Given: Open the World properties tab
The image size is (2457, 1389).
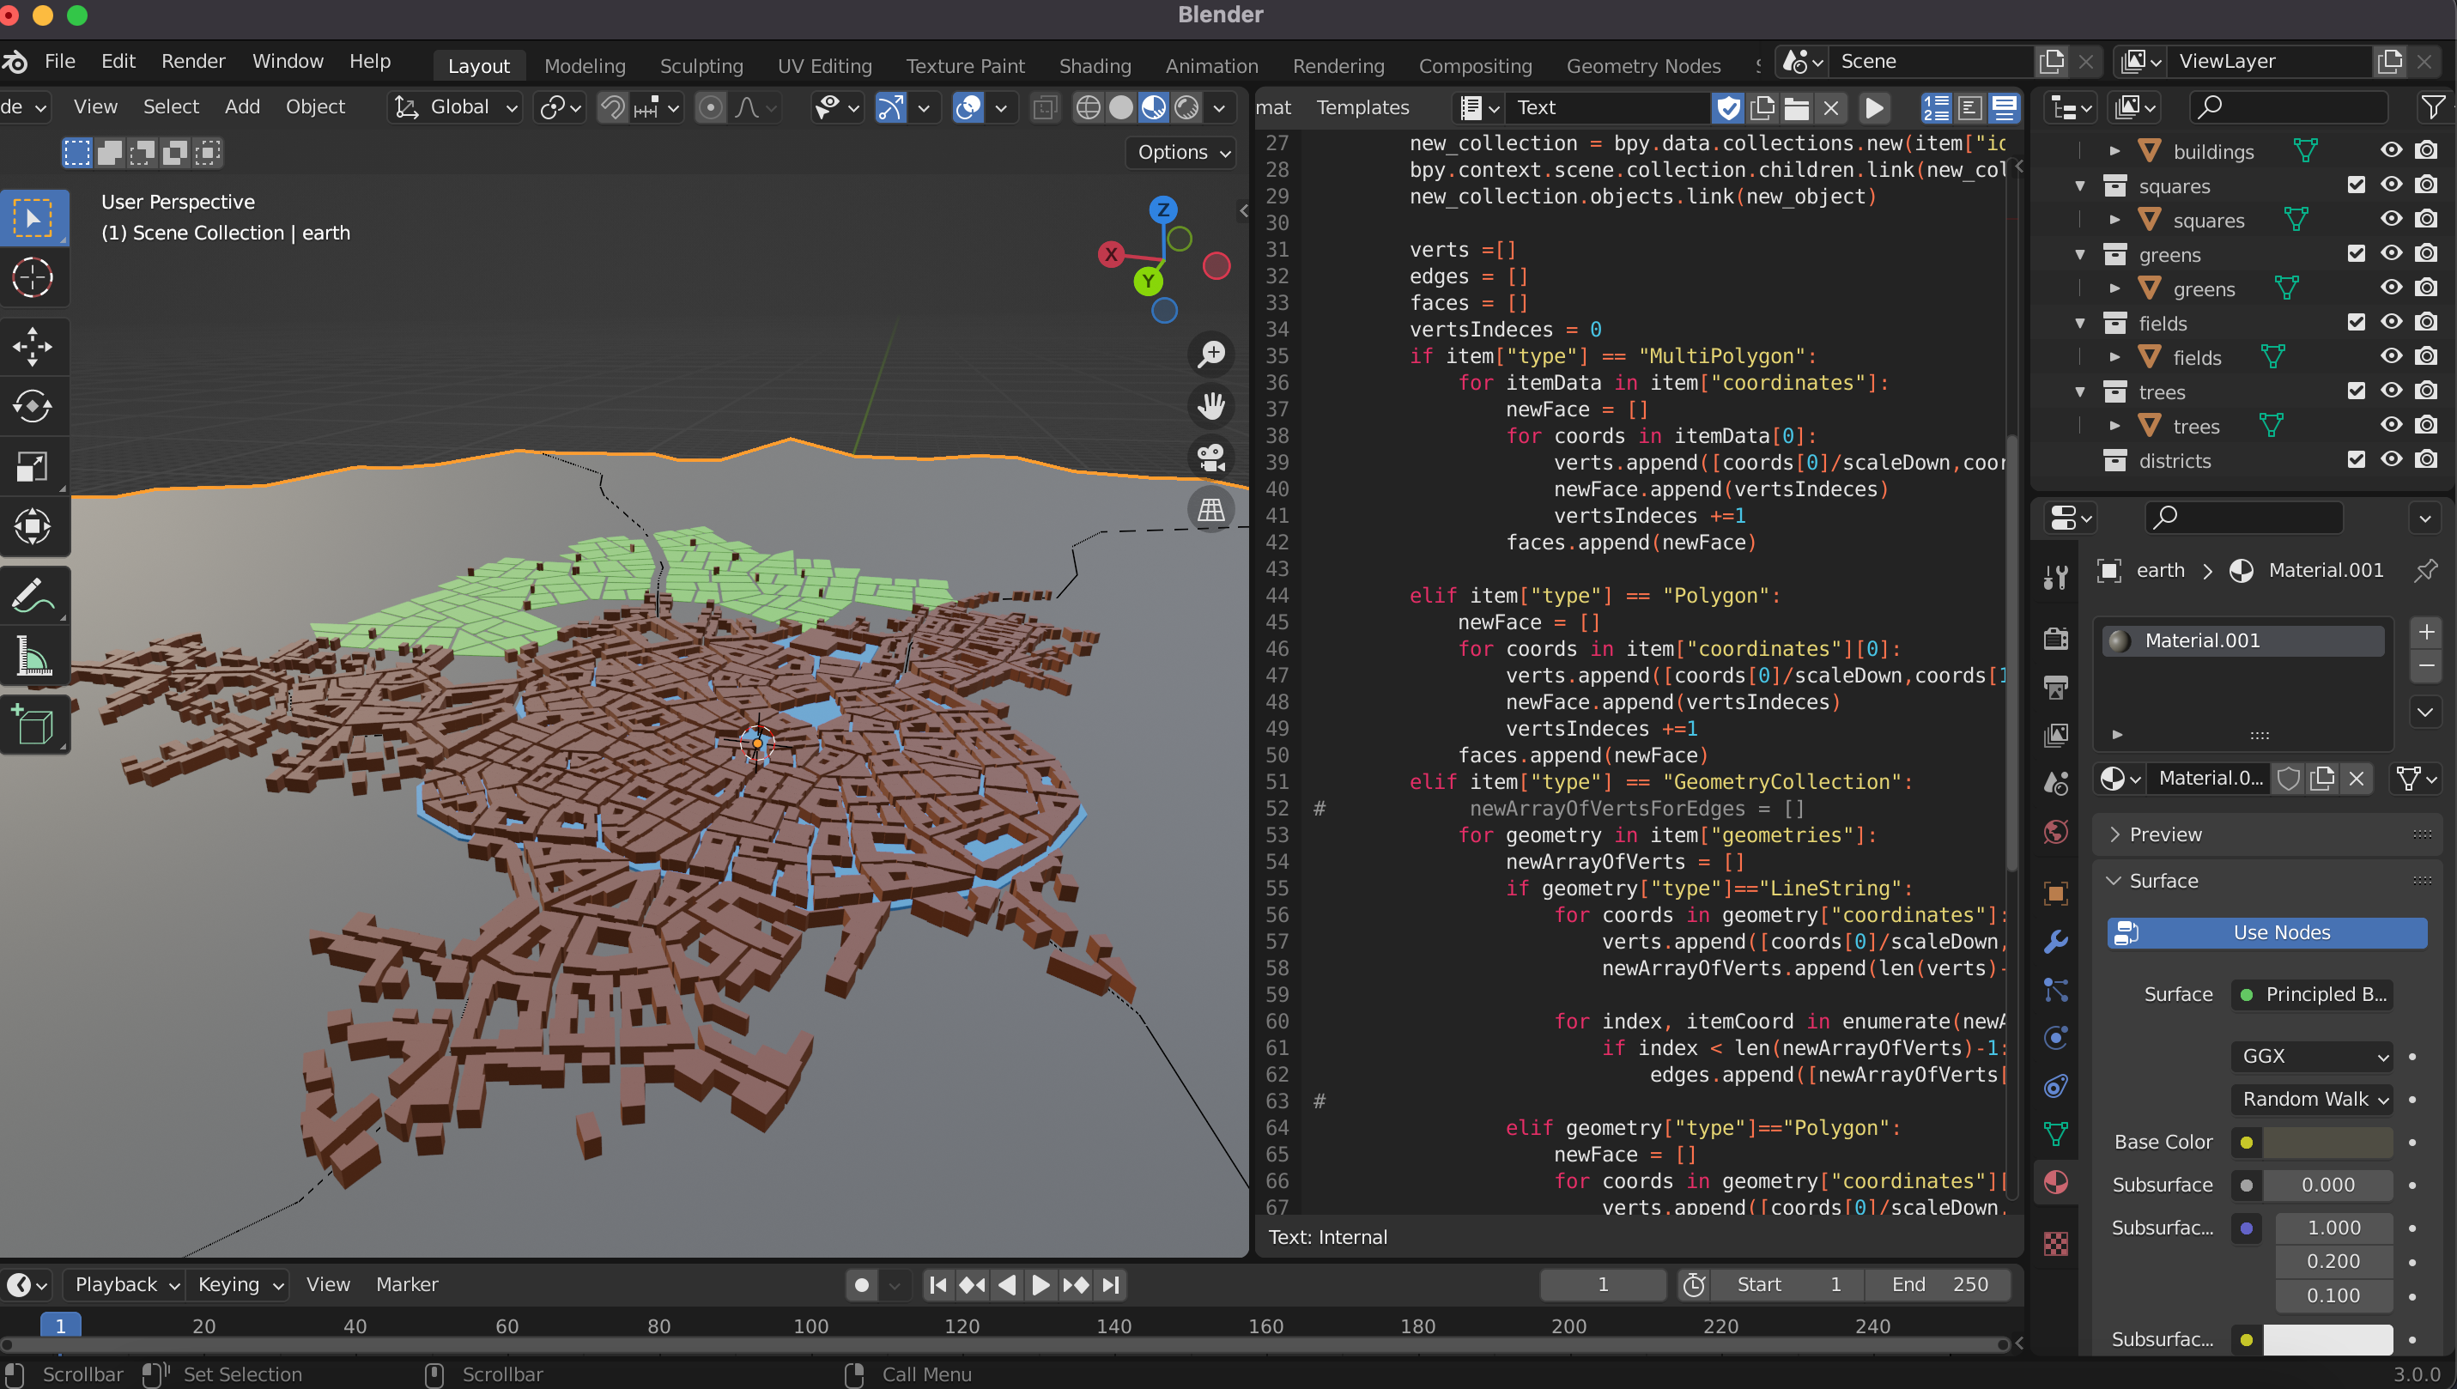Looking at the screenshot, I should click(2055, 831).
